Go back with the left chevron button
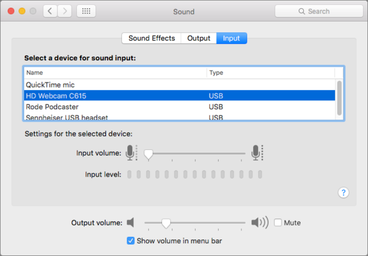This screenshot has height=256, width=368. pos(50,11)
